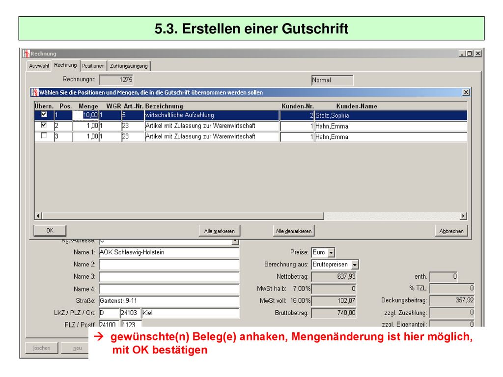Click Hahn,Emma in position 3 row
The width and height of the screenshot is (503, 377).
pyautogui.click(x=332, y=137)
